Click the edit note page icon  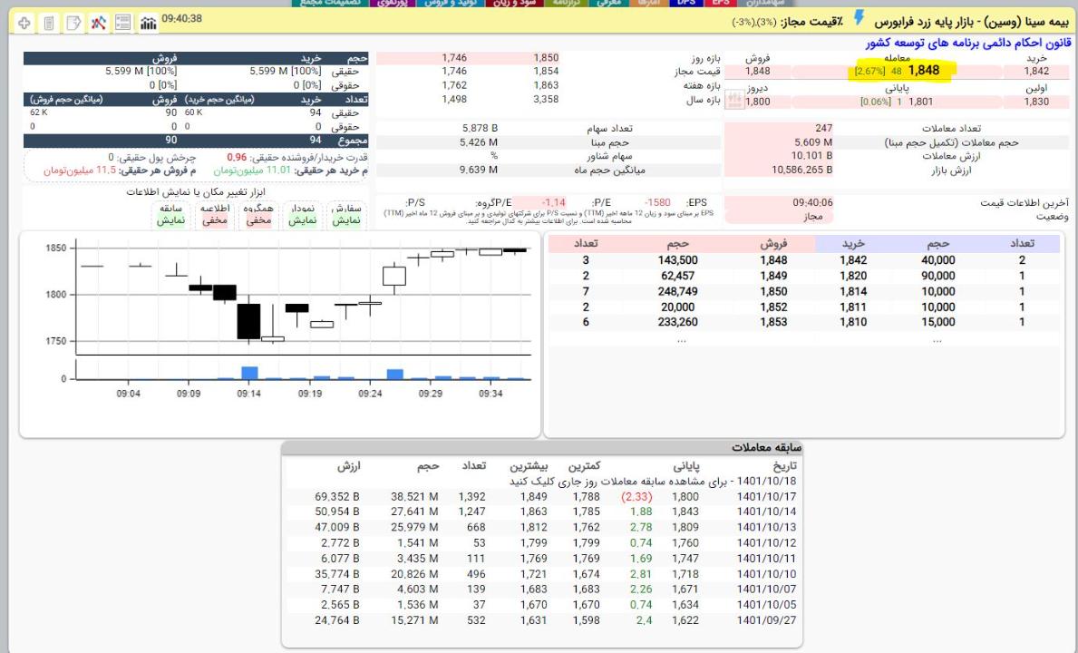coord(73,20)
